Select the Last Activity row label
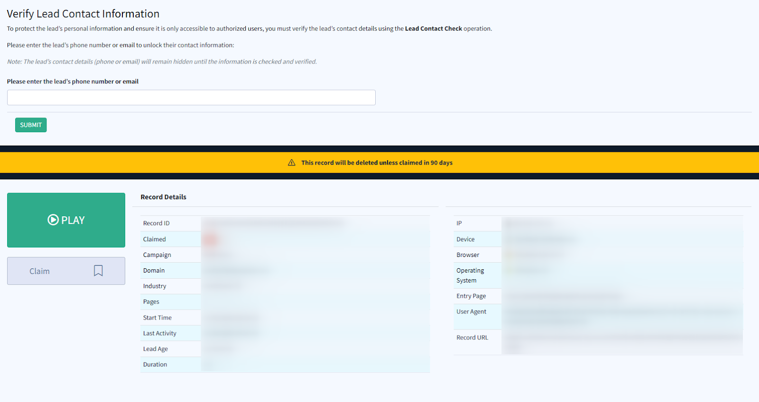 click(x=159, y=333)
